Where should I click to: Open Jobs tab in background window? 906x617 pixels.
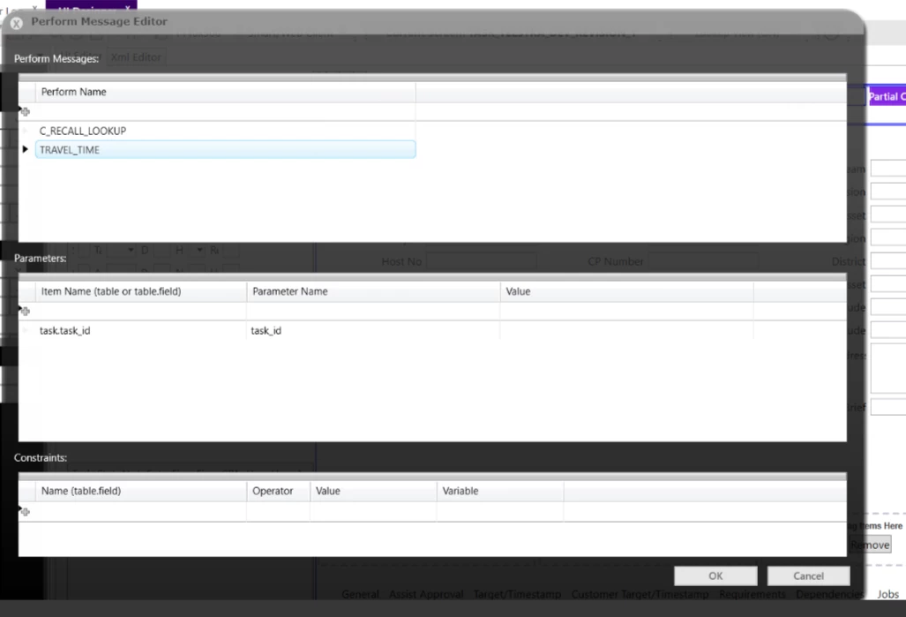[x=887, y=594]
